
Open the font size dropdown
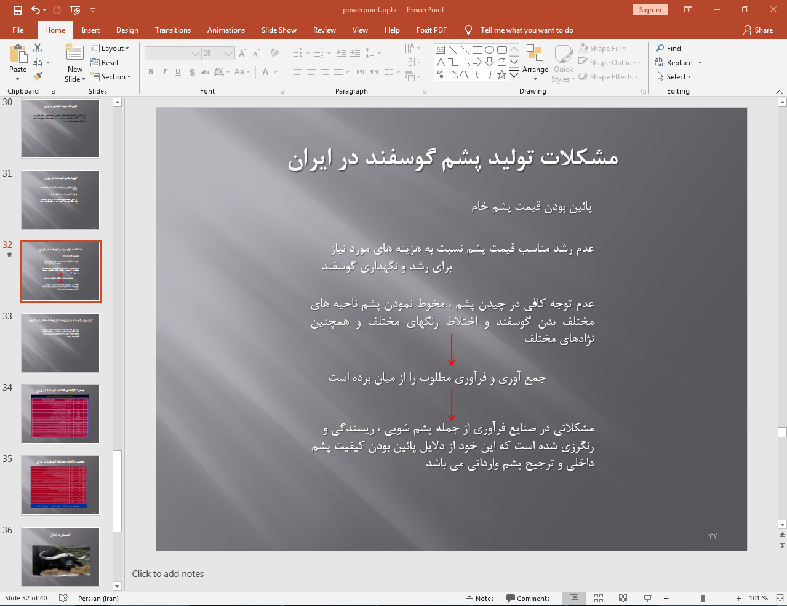point(229,54)
